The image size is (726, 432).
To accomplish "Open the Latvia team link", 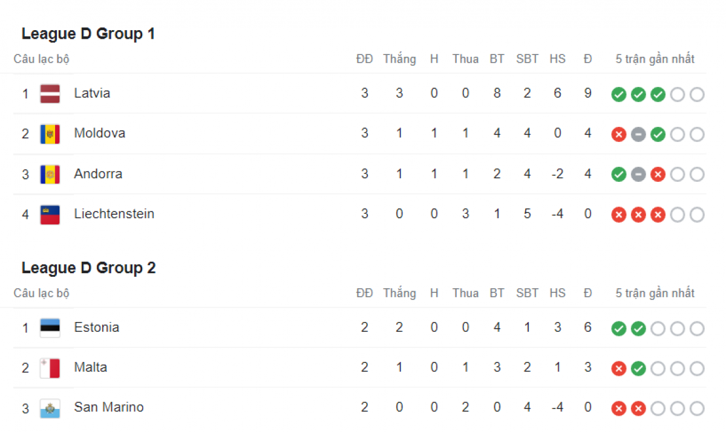I will click(x=92, y=93).
